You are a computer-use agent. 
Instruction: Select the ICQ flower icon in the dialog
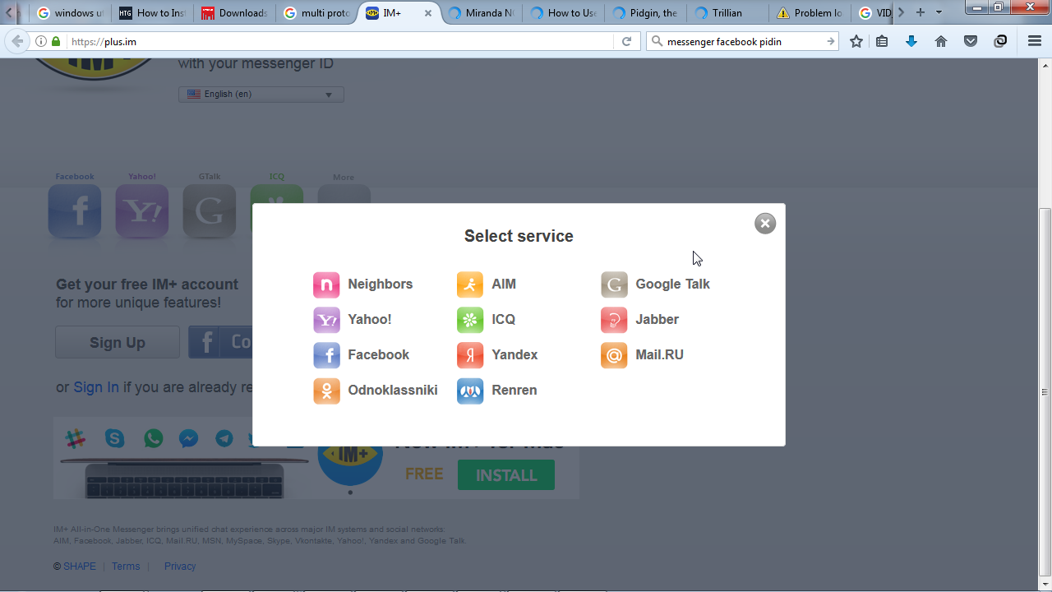pyautogui.click(x=470, y=320)
